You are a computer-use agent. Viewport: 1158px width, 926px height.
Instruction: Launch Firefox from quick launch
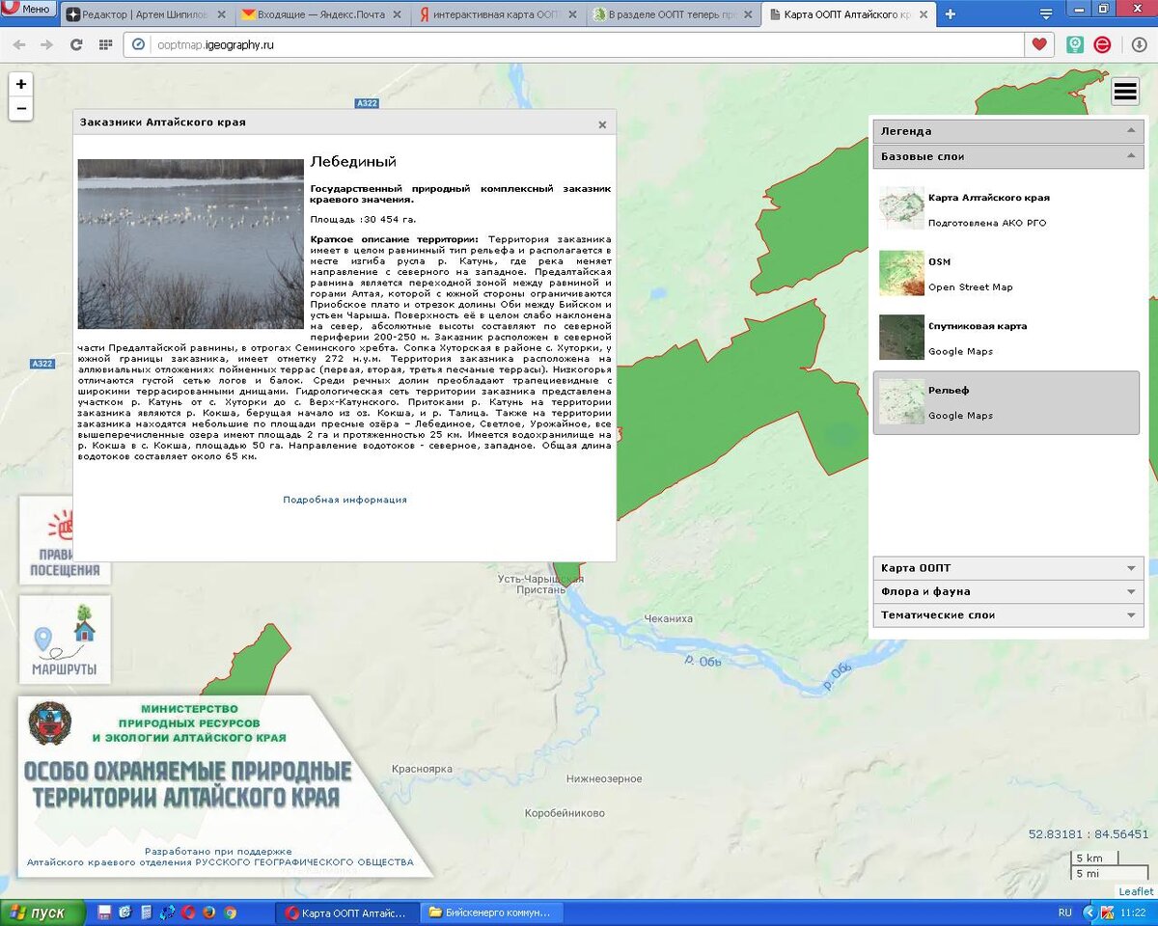coord(209,912)
